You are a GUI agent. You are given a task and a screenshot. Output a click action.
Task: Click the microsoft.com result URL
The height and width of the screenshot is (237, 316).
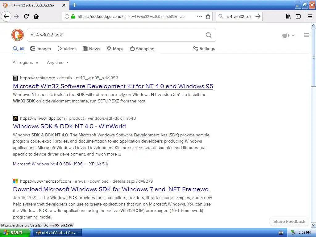86,181
